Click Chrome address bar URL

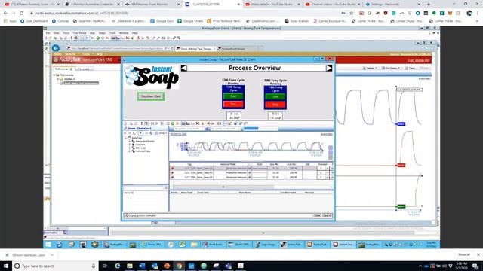[185, 14]
